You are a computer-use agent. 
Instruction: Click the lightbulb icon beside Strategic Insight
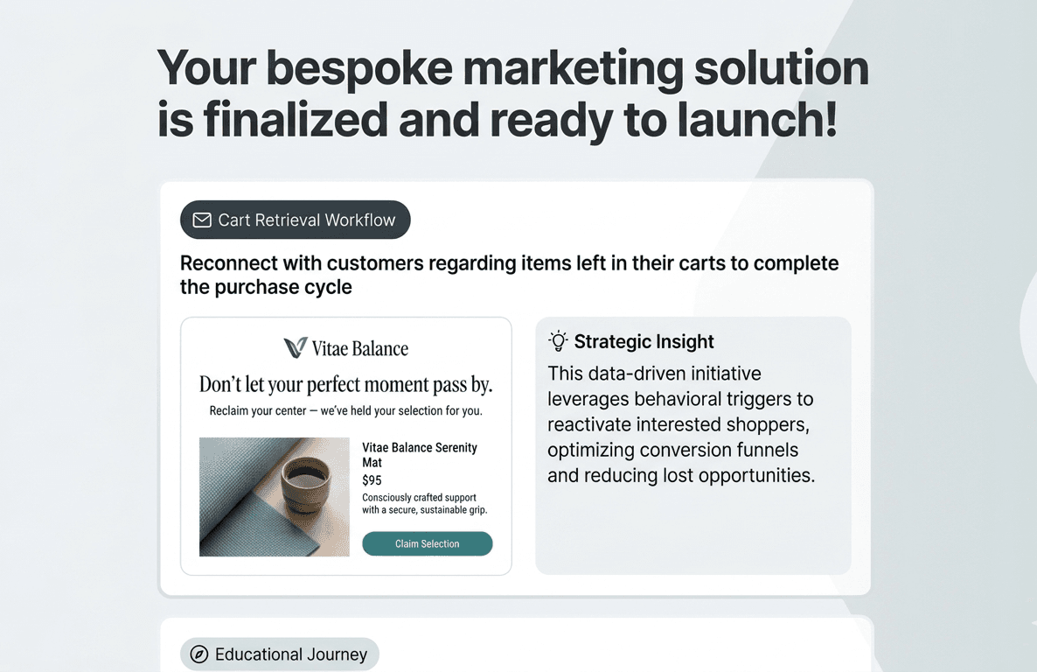[x=558, y=340]
